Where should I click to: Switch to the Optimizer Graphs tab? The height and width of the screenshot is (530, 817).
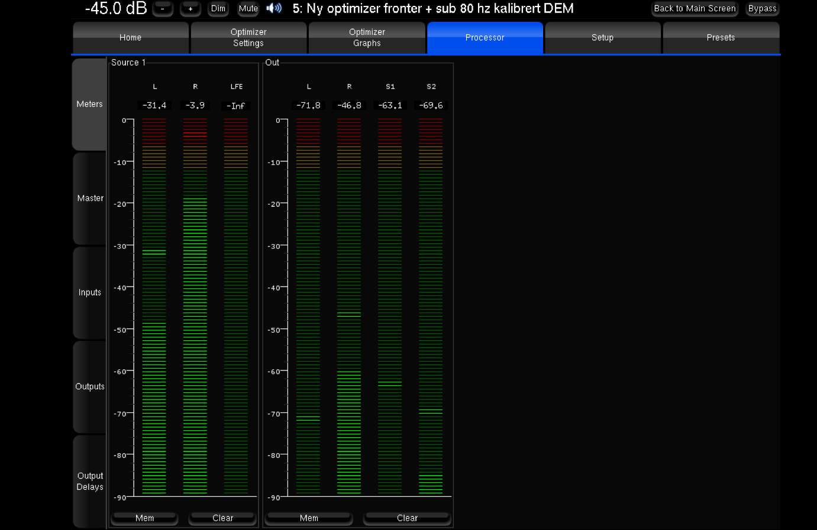(367, 38)
